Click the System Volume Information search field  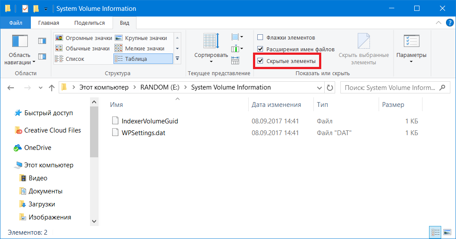point(389,87)
